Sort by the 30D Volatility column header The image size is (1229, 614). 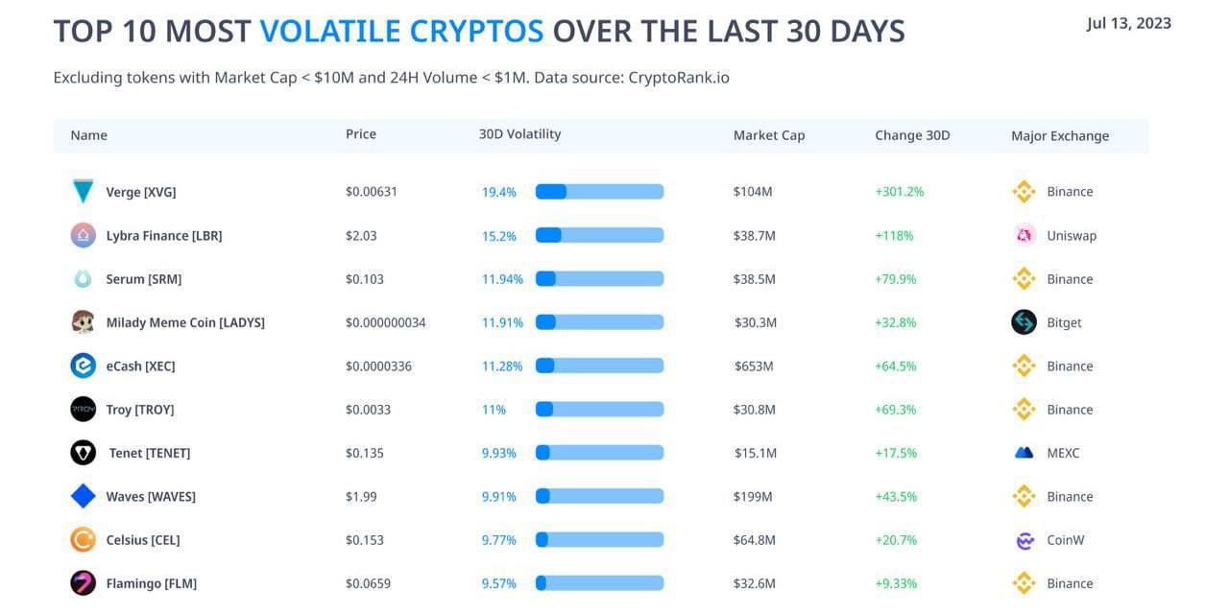click(519, 134)
